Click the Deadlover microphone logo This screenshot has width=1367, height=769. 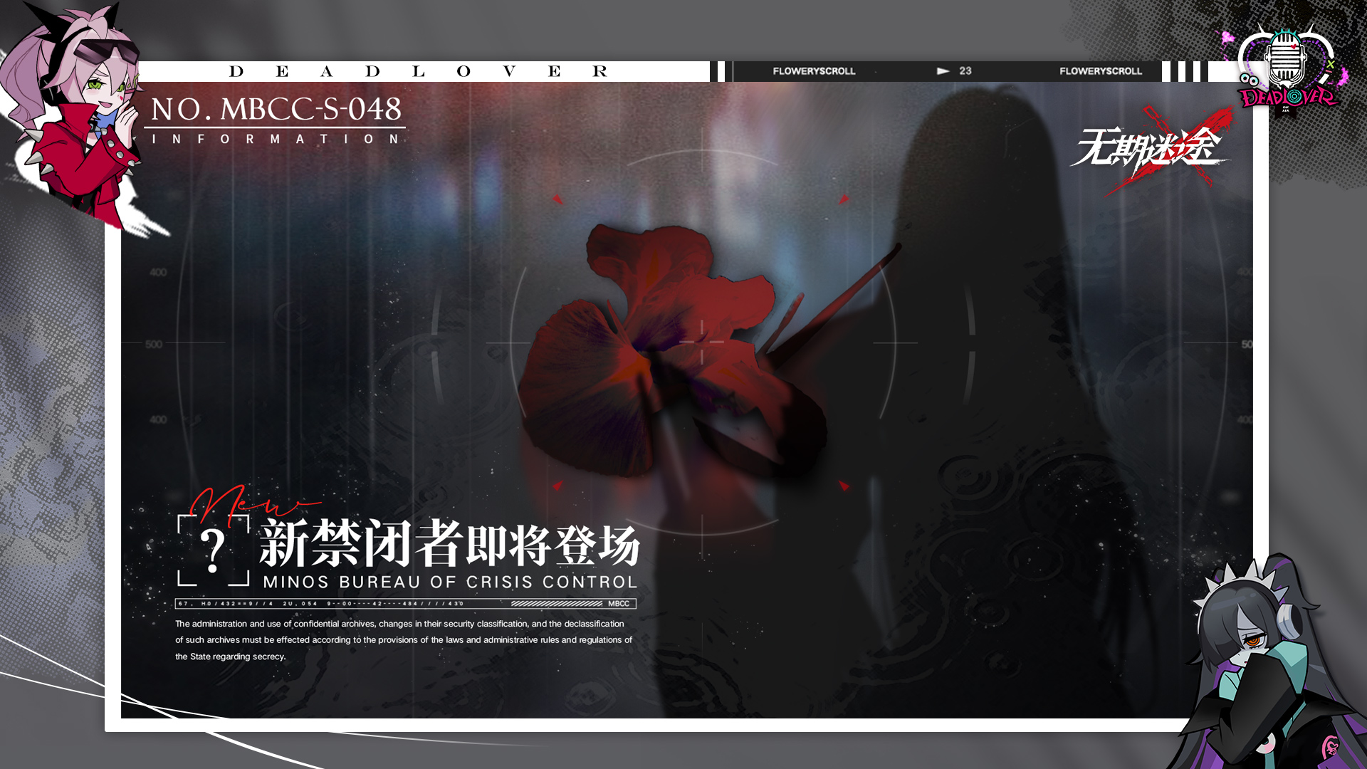[x=1286, y=69]
